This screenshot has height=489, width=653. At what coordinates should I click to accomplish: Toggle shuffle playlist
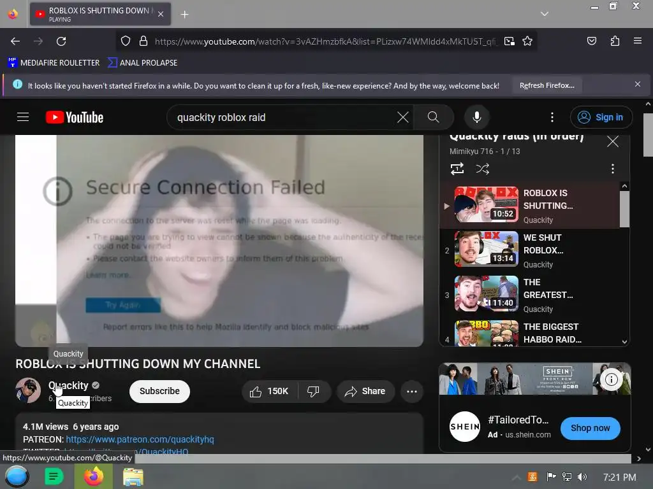click(x=482, y=169)
